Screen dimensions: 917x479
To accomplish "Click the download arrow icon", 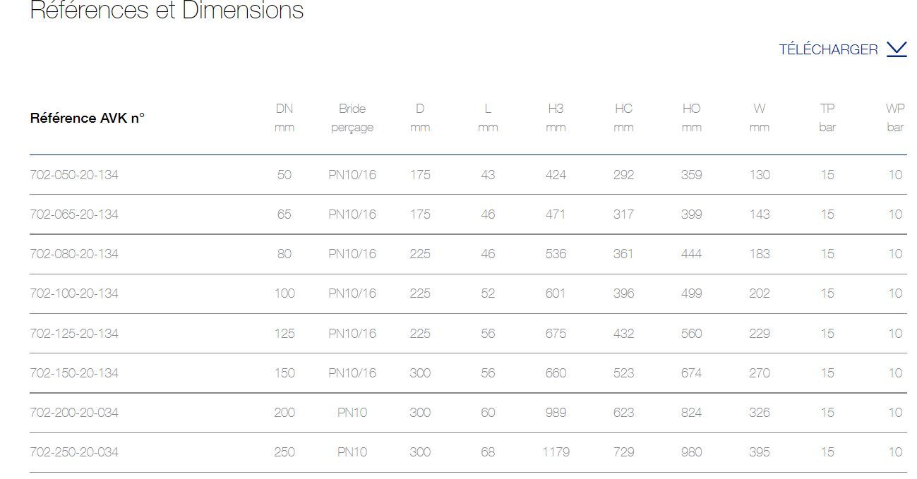I will (x=896, y=49).
